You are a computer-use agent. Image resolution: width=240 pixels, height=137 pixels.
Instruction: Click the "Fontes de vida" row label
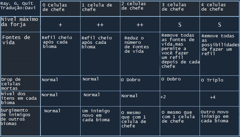(x=16, y=40)
